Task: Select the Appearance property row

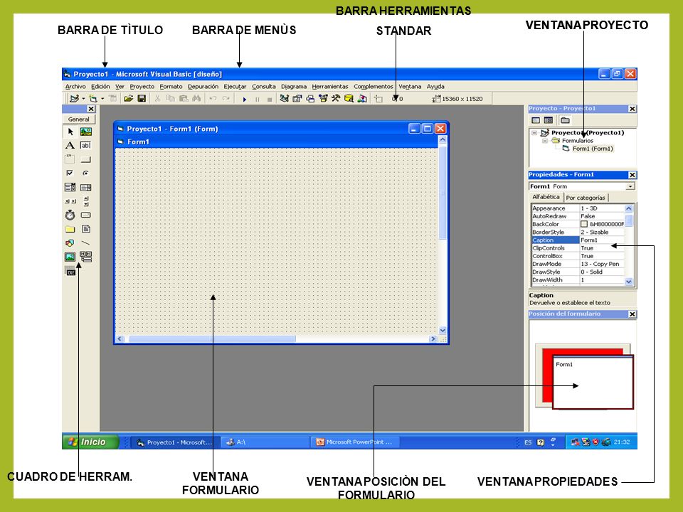Action: [x=578, y=208]
